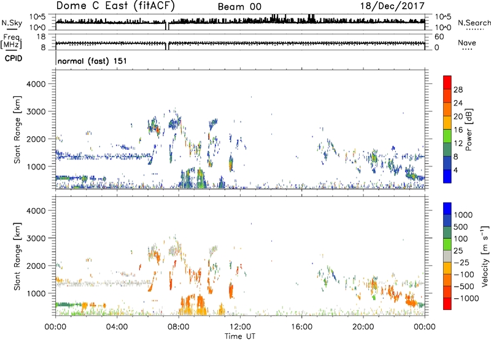
Task: Click the "Power [dB]" colorbar title
Action: [469, 129]
